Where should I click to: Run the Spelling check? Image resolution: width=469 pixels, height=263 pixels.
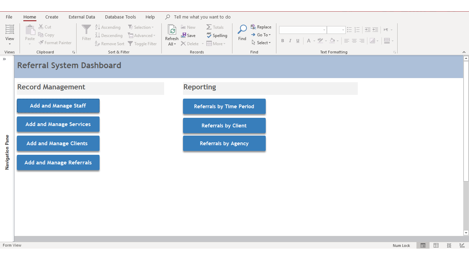[217, 35]
